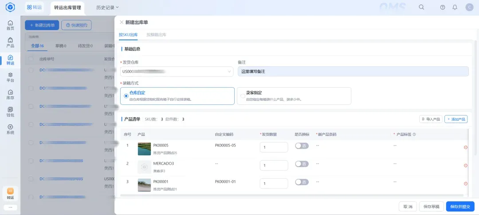479x215 pixels.
Task: Click the custom code text PK00001-01
Action: click(225, 181)
